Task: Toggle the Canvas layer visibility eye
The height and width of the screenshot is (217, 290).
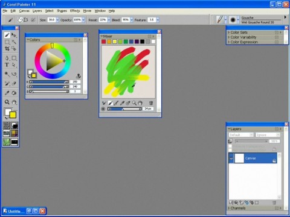Action: [x=231, y=159]
